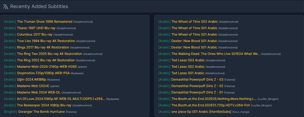The height and width of the screenshot is (117, 304).
Task: Click [Arabic] tag on one piece row
Action: tap(164, 112)
